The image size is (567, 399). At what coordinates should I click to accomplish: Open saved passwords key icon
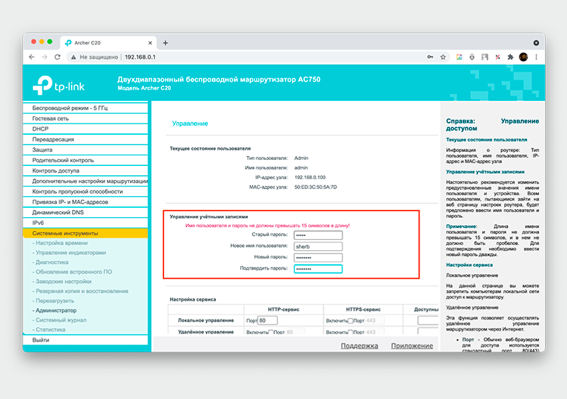click(x=430, y=57)
